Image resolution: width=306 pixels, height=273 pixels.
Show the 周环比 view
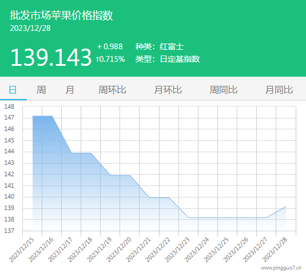click(x=112, y=90)
